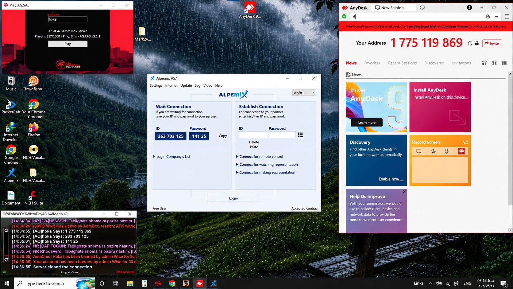Open recordings folder icon in Record Screen

point(465,142)
